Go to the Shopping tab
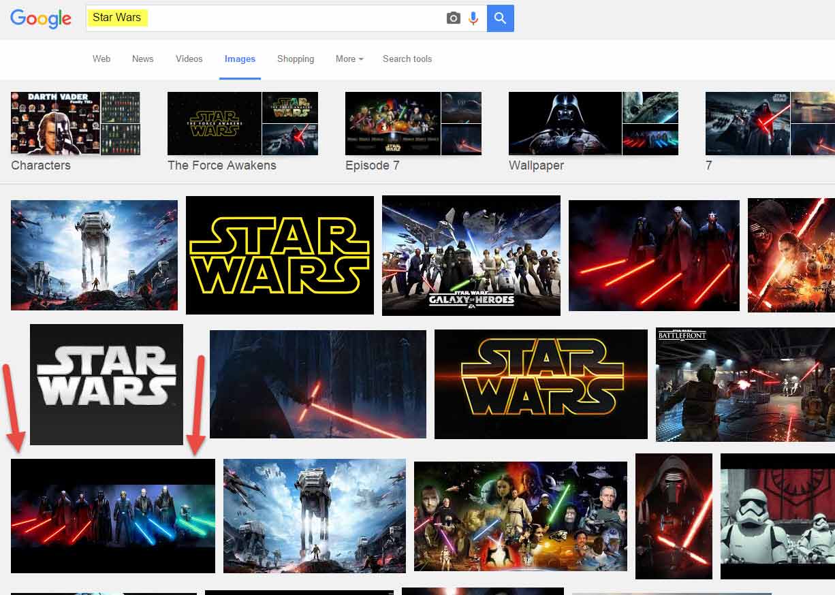The image size is (835, 595). pos(296,59)
